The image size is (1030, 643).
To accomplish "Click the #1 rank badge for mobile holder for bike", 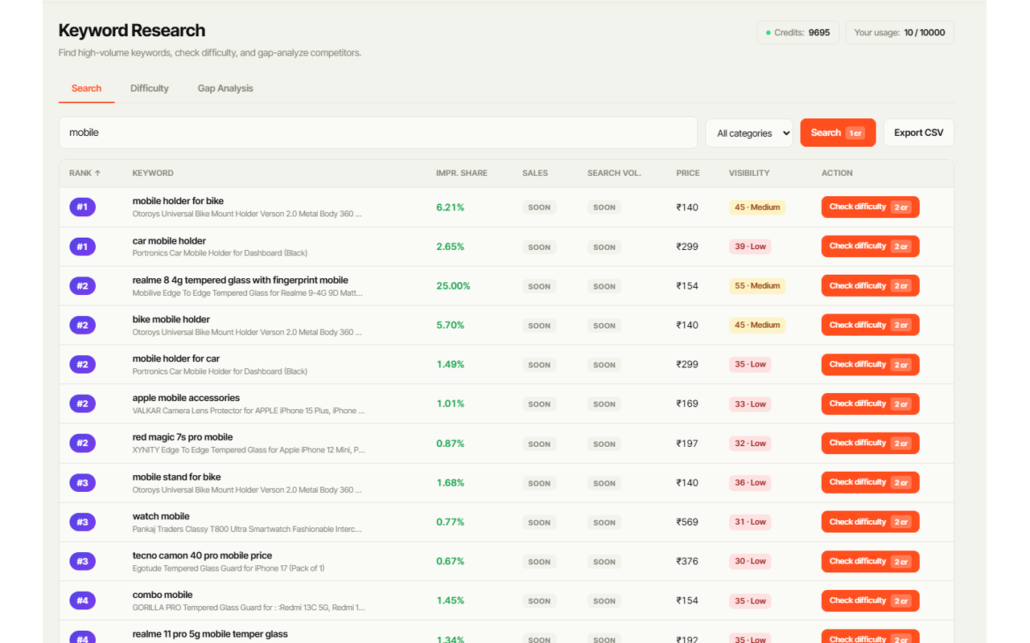I will click(82, 207).
